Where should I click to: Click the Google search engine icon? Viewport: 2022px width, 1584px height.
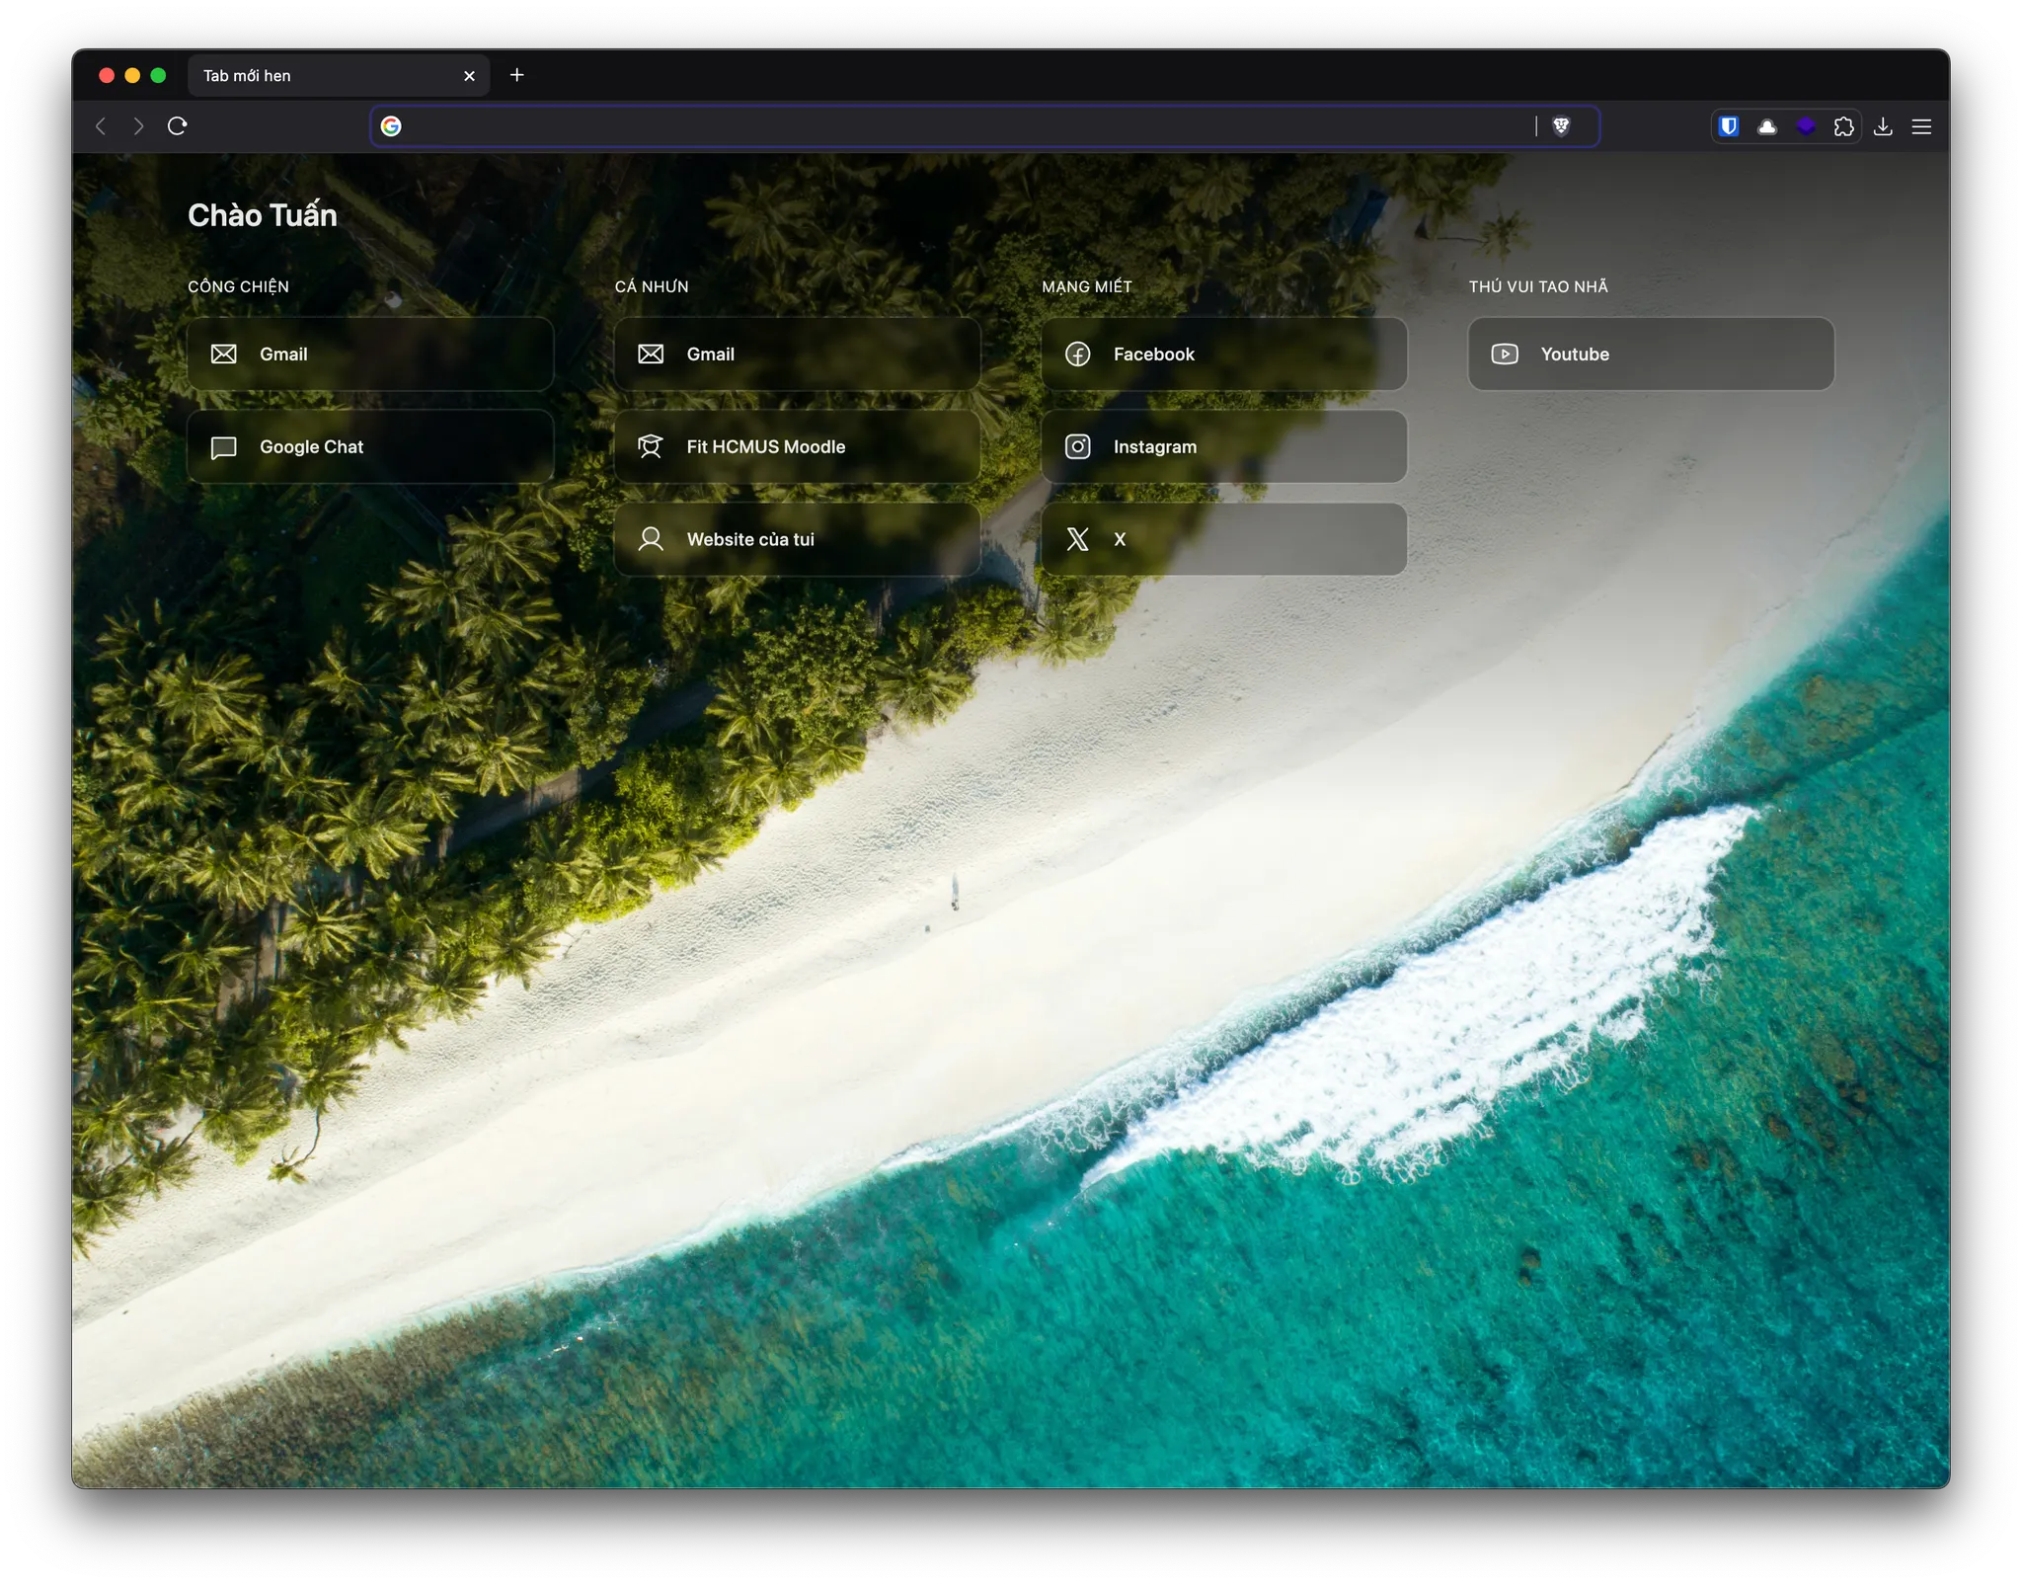tap(391, 126)
